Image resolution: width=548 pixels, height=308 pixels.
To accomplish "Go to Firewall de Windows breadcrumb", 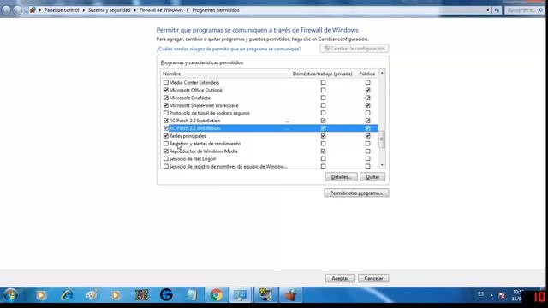I will point(161,10).
